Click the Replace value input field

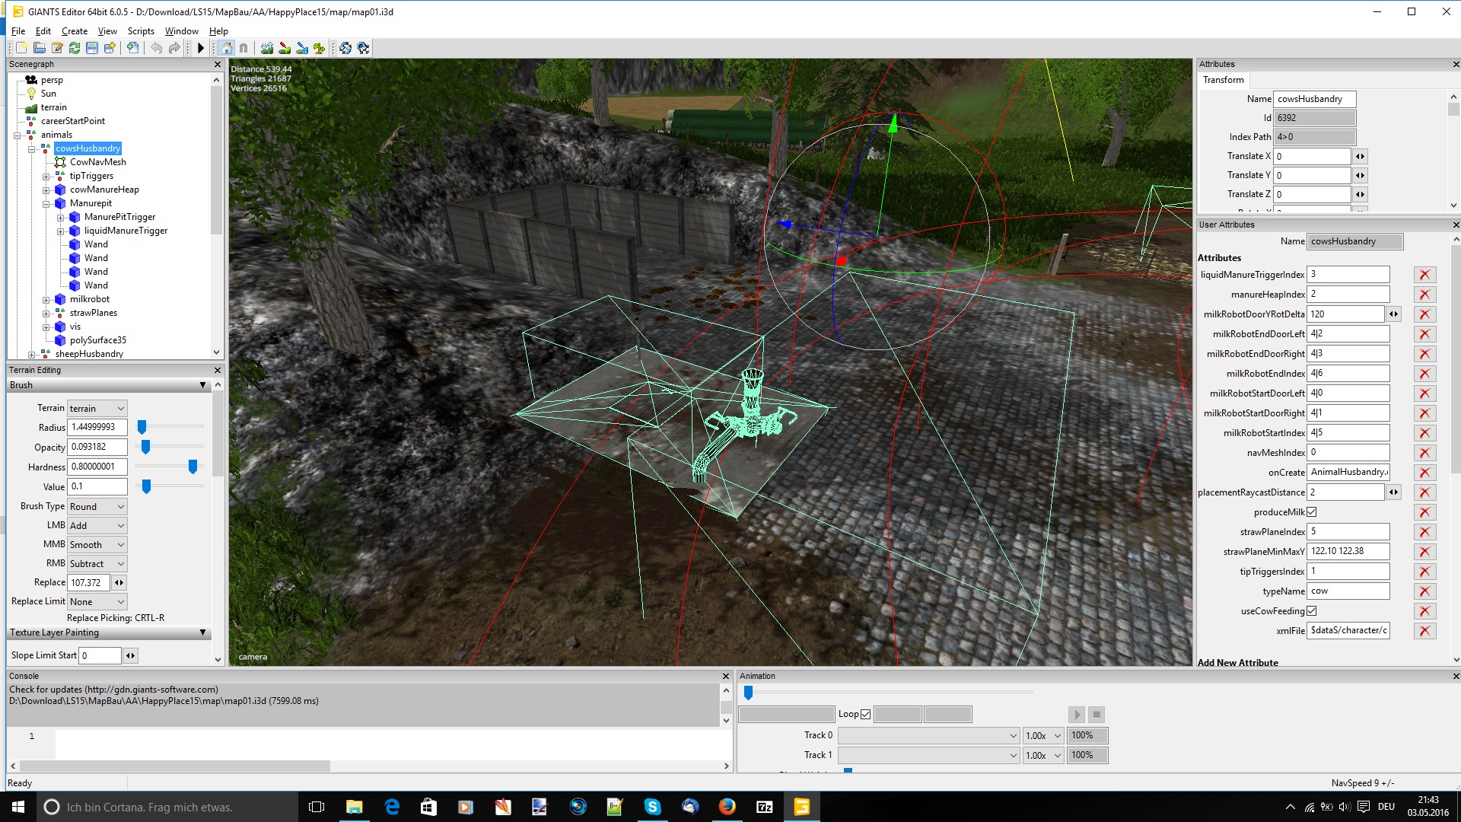(x=88, y=583)
